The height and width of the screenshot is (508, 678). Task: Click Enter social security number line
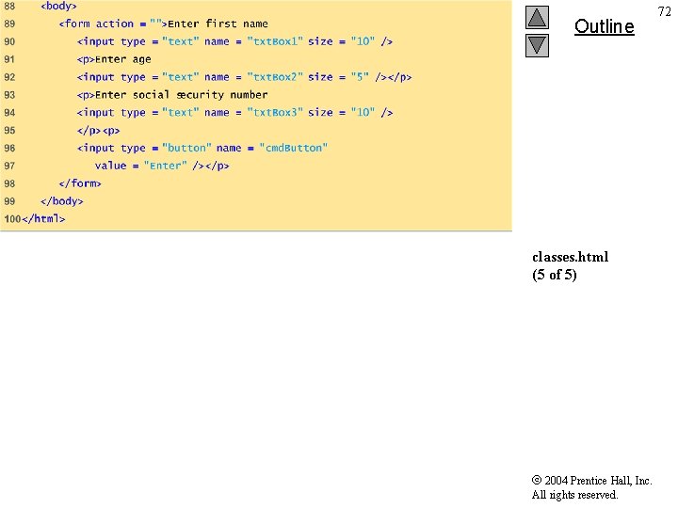[x=172, y=95]
